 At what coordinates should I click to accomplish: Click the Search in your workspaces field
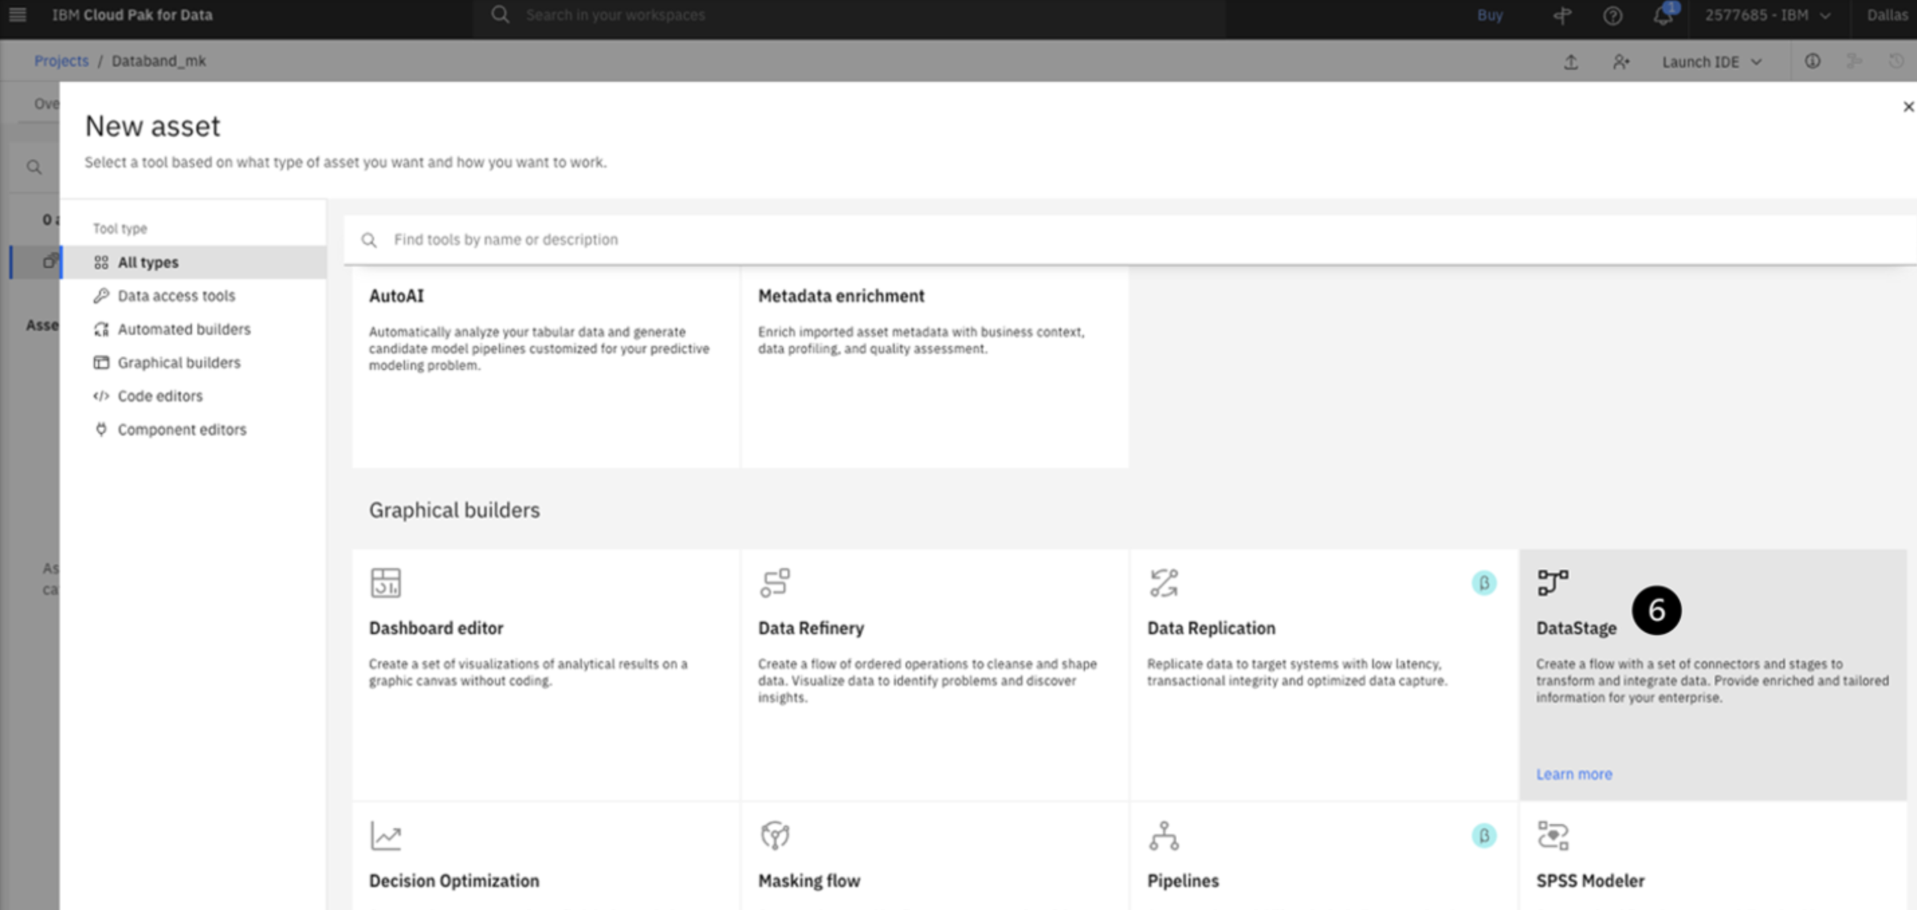tap(848, 15)
